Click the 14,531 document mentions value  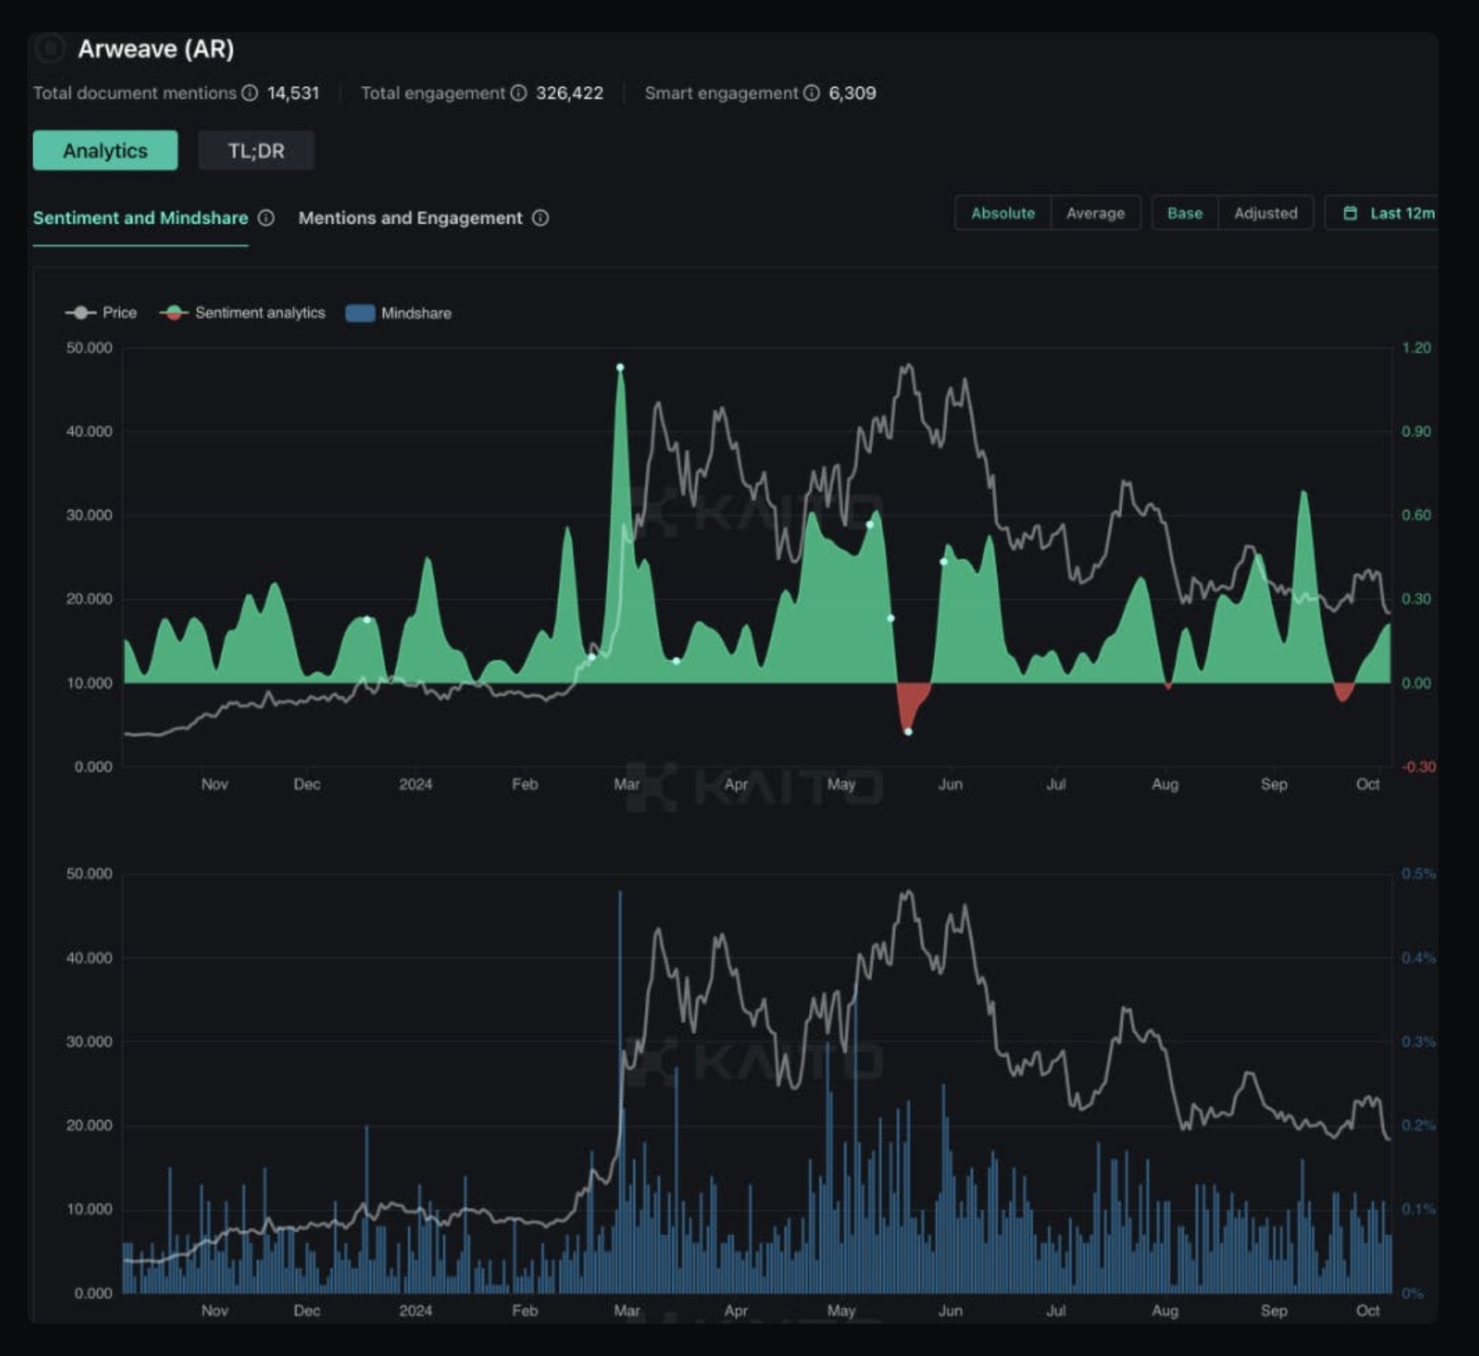click(x=293, y=93)
